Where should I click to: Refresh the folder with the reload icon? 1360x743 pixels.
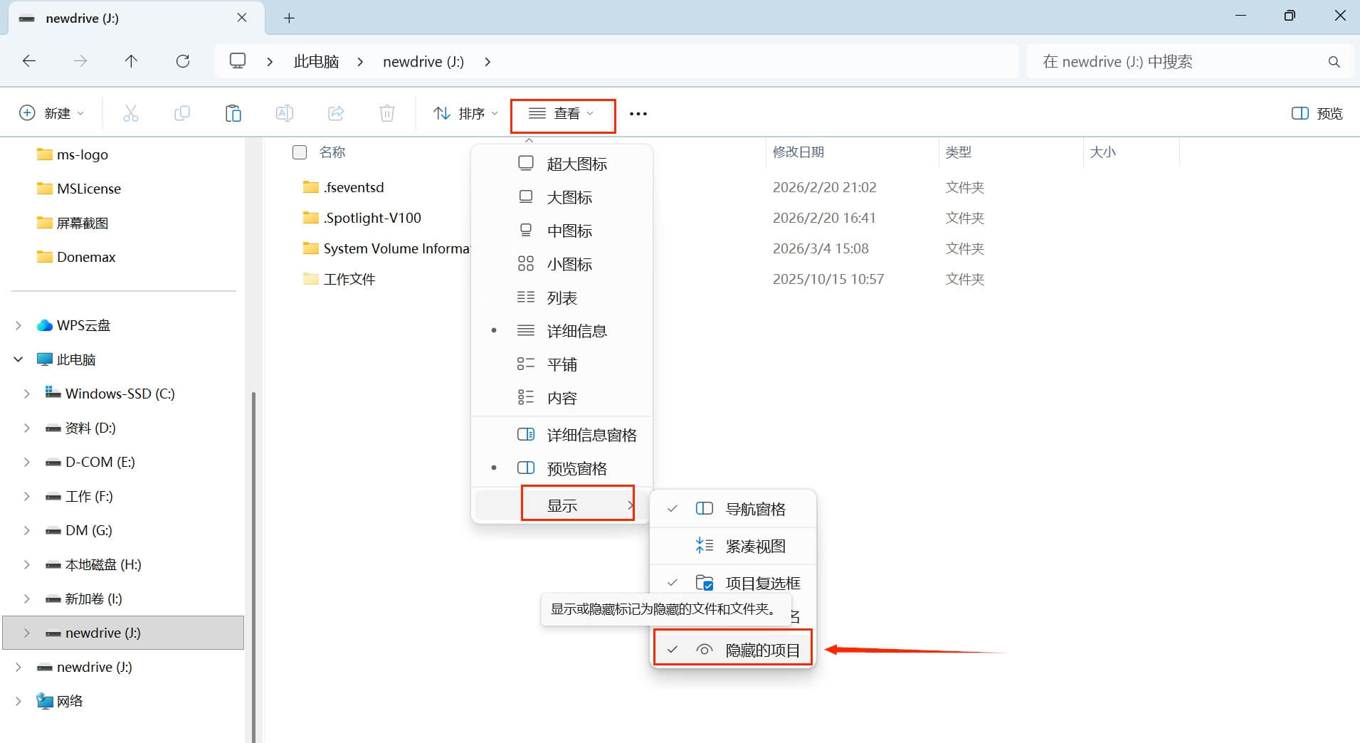coord(183,61)
